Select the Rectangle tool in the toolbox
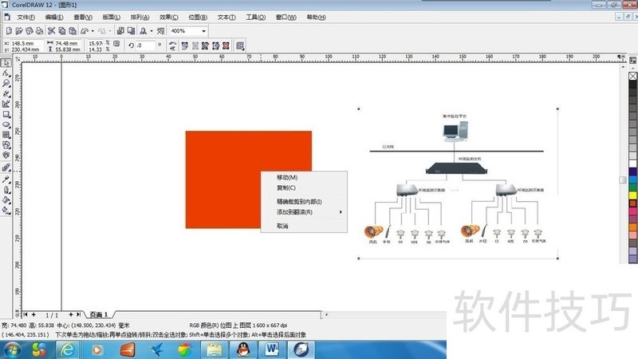 point(6,114)
